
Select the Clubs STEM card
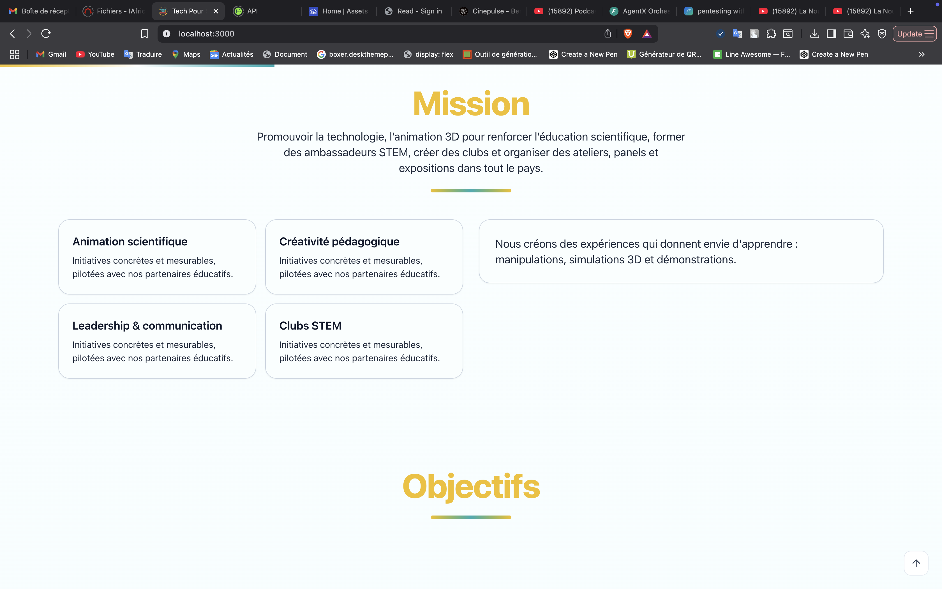pos(364,341)
